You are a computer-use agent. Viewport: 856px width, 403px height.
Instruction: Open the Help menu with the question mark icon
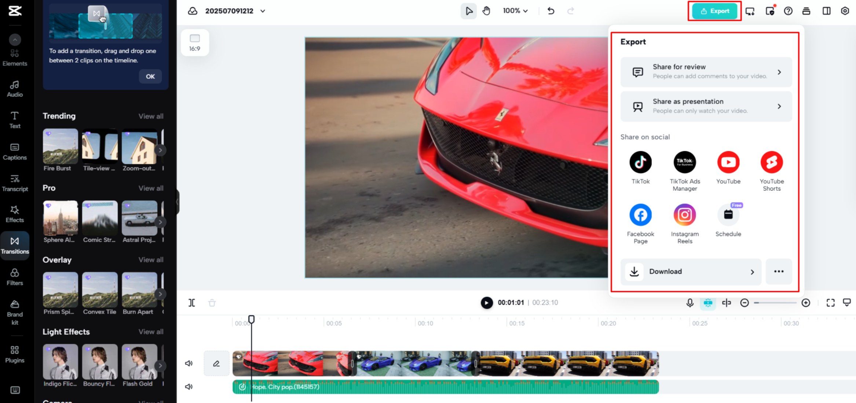pos(788,11)
